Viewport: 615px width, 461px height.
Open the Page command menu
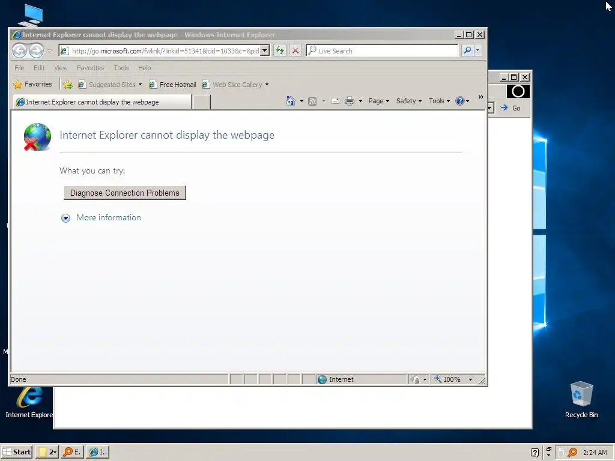coord(378,101)
